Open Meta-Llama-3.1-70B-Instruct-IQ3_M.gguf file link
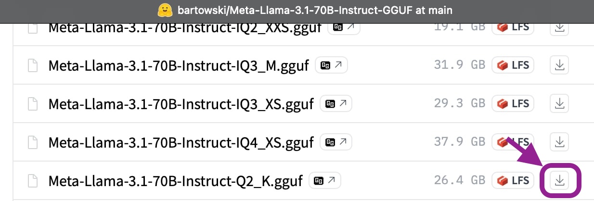Viewport: 594px width, 201px height. [178, 65]
